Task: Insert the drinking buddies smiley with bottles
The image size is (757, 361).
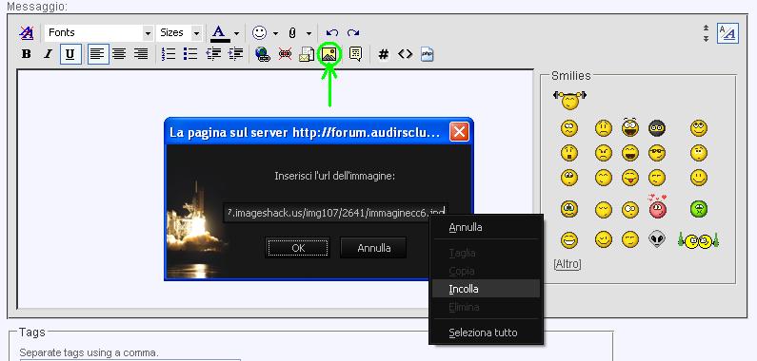Action: tap(699, 240)
